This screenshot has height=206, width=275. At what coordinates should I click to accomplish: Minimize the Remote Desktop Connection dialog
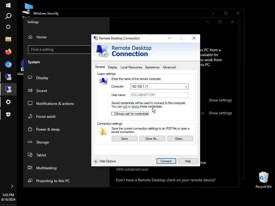click(169, 38)
